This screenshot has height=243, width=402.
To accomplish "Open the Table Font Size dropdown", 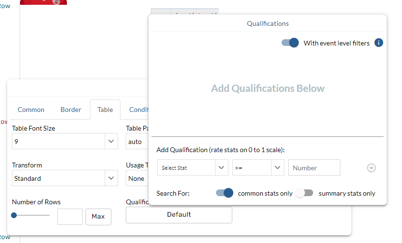I will coord(65,142).
